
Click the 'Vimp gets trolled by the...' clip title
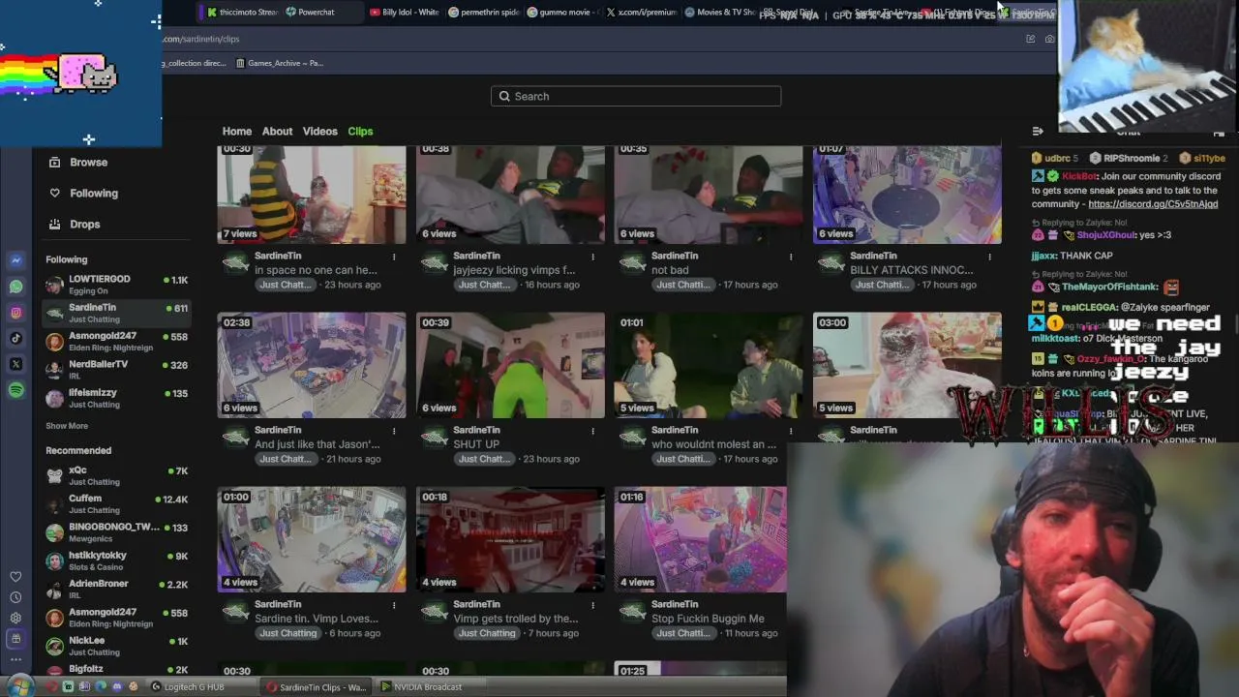[x=516, y=619]
